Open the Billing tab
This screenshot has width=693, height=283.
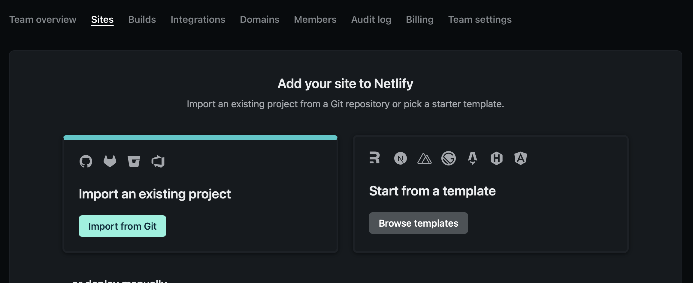[x=420, y=19]
